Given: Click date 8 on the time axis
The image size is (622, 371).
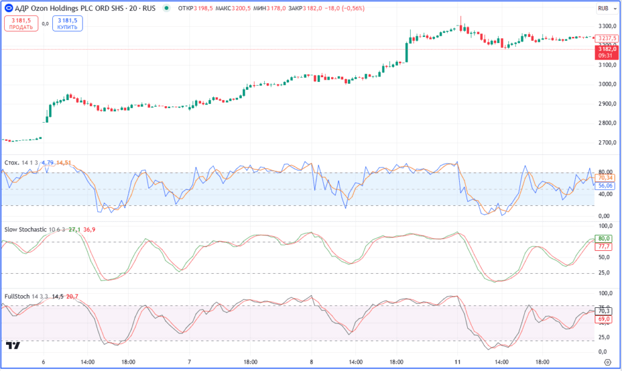Looking at the screenshot, I should (x=312, y=362).
